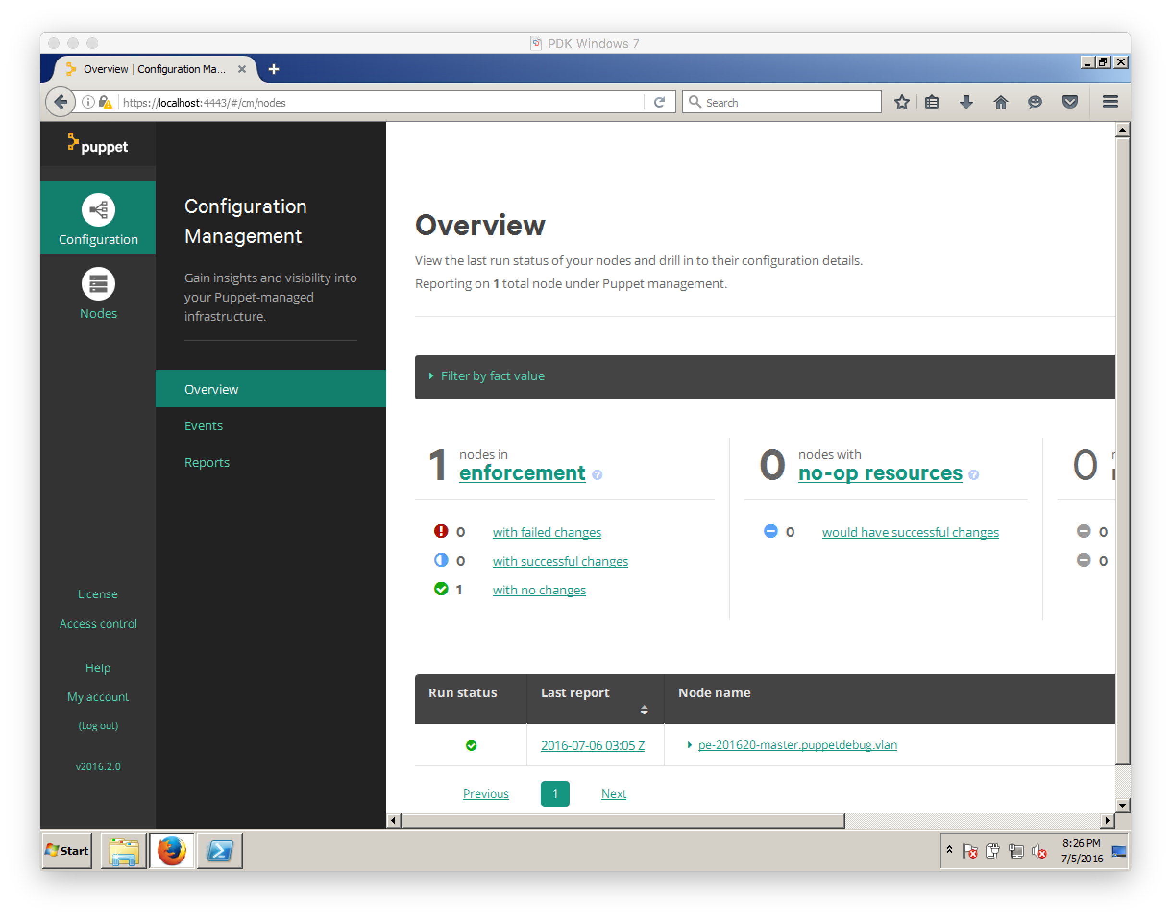Open the downloads arrow icon
Viewport: 1171px width, 919px height.
click(966, 102)
